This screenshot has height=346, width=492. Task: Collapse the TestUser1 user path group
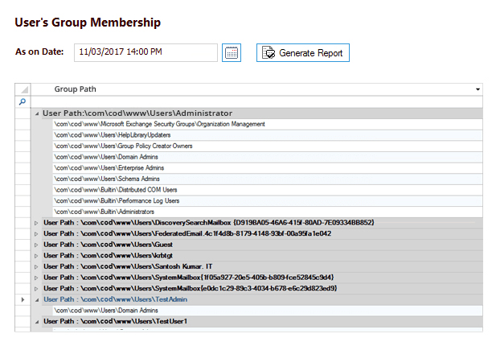[36, 321]
